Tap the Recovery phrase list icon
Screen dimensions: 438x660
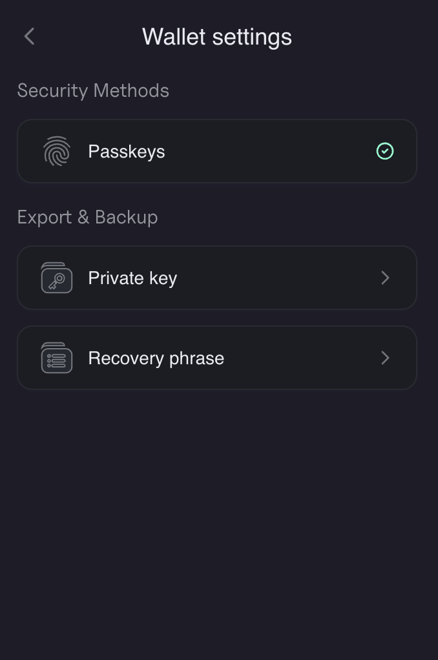pos(57,358)
